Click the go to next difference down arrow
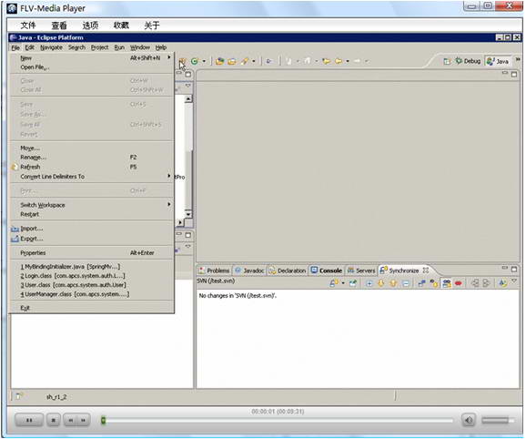526x439 pixels. pos(381,283)
